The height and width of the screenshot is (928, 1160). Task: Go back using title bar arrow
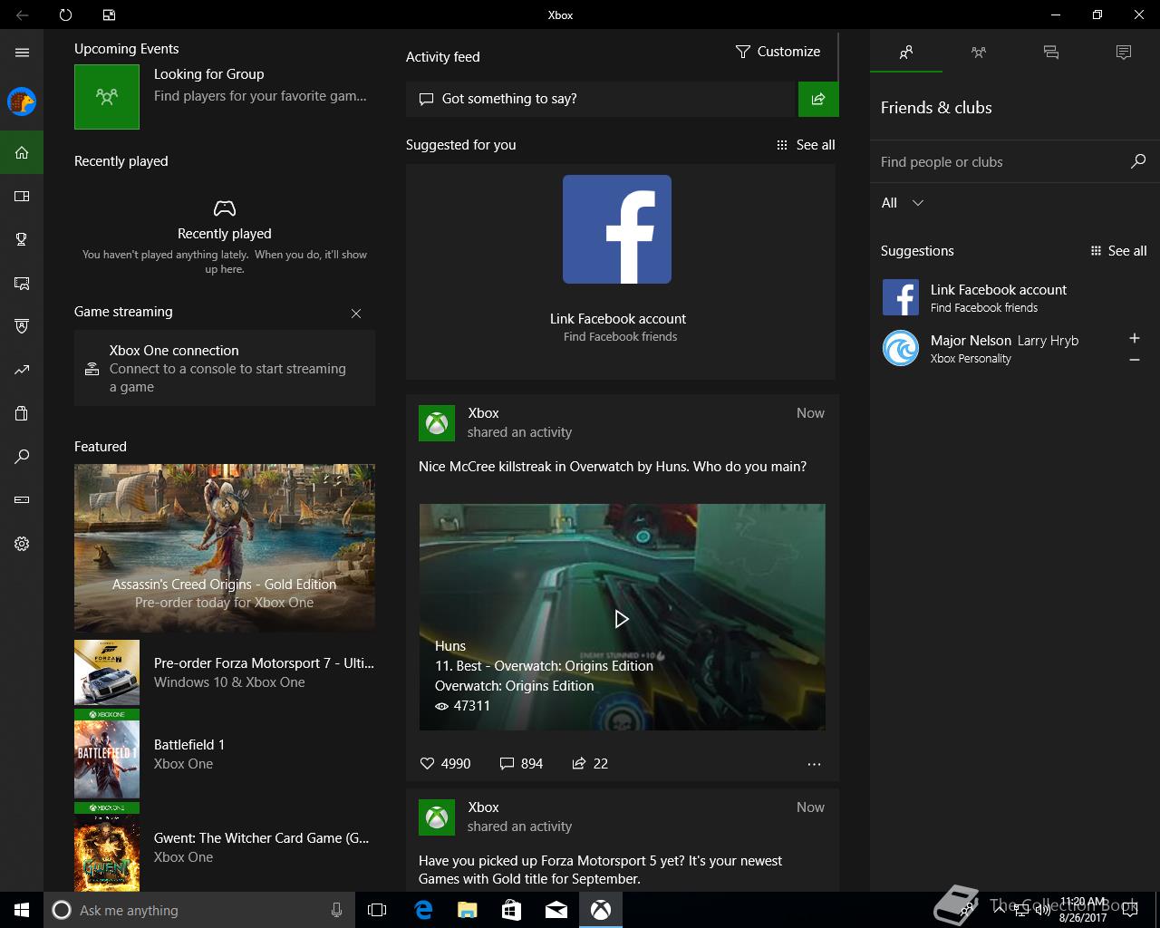click(22, 14)
